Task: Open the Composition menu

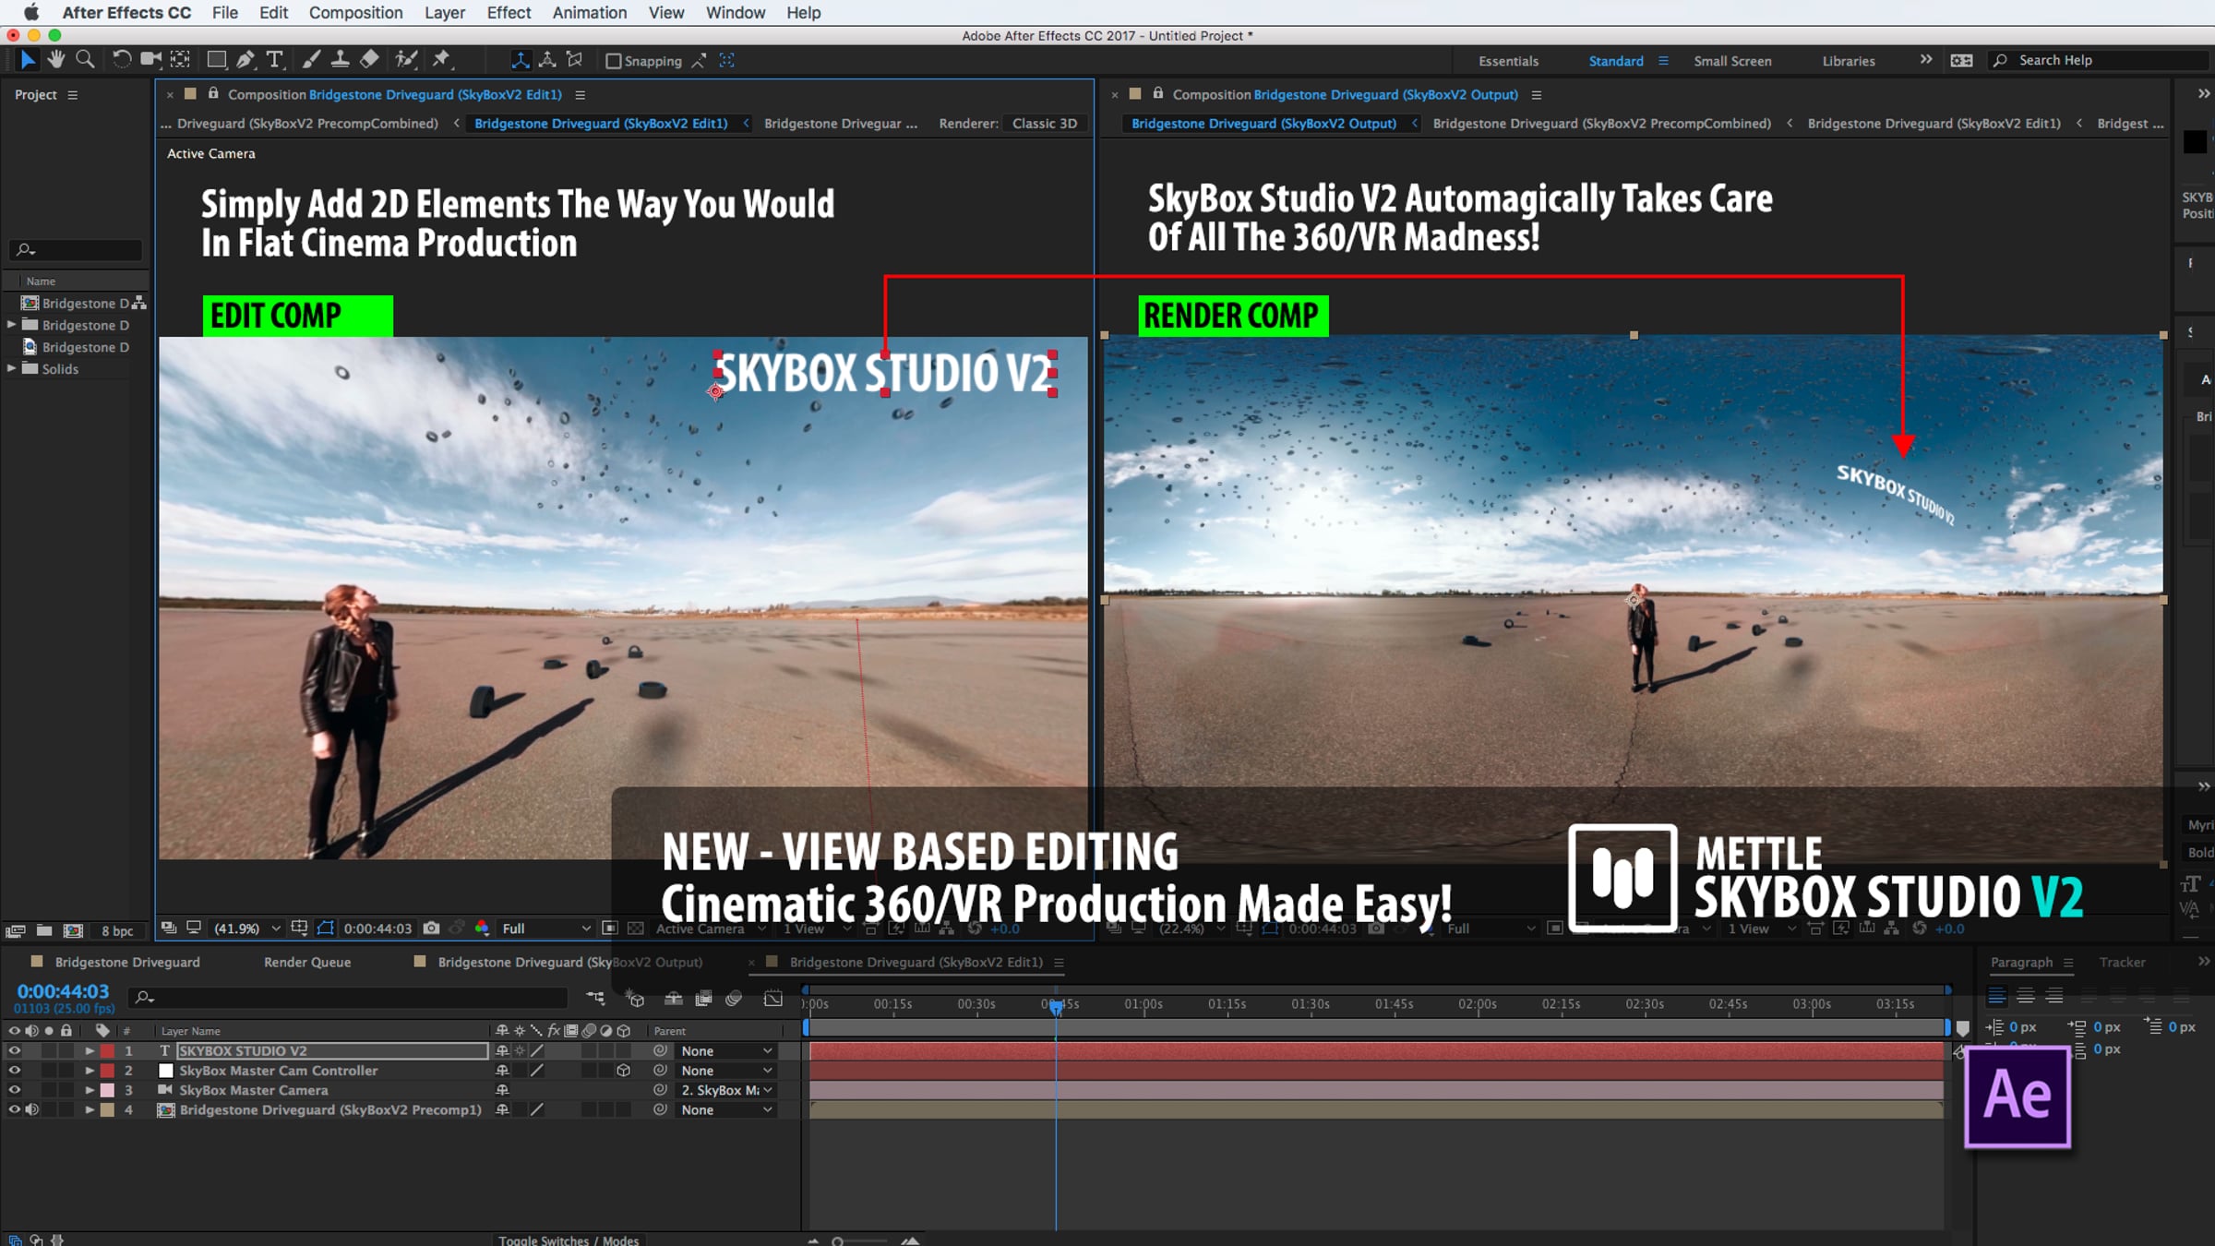Action: click(355, 12)
